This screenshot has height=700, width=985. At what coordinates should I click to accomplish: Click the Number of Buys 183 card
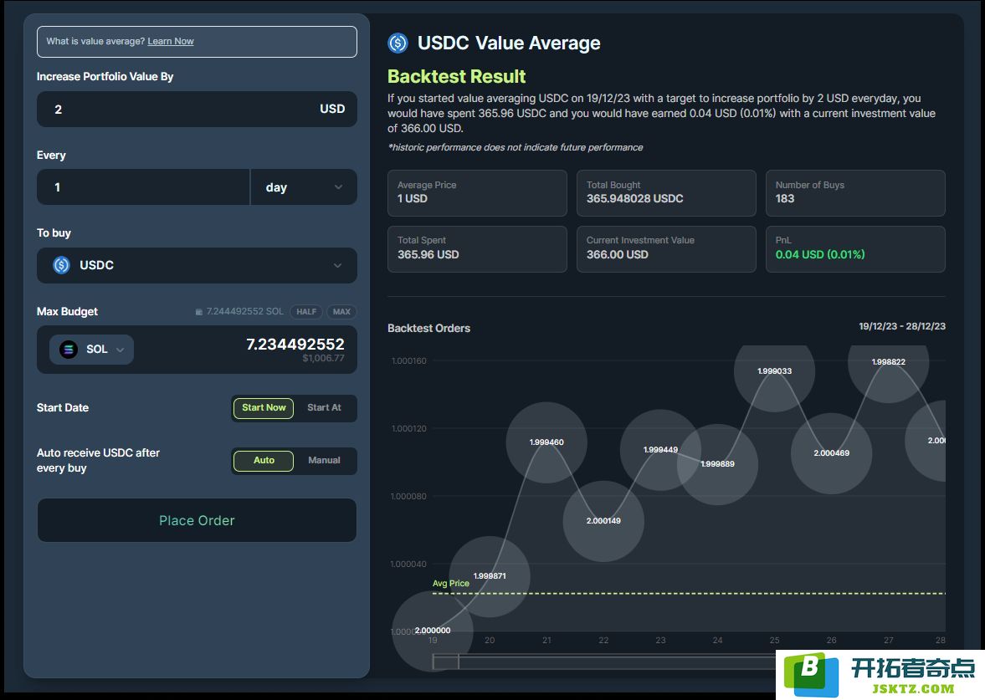coord(855,192)
